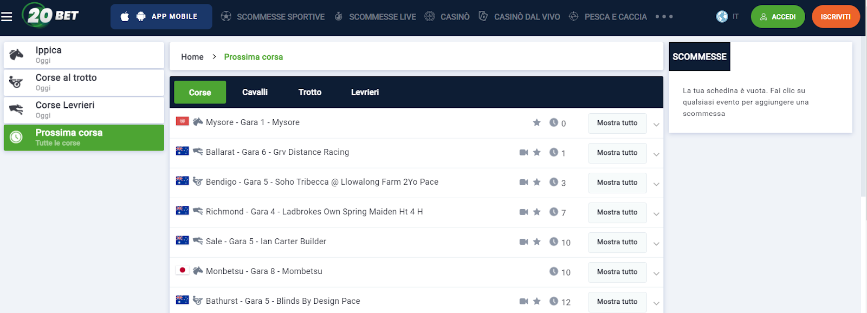Click greyhound icon next to Corse Levrieri
This screenshot has width=867, height=313.
click(x=16, y=110)
